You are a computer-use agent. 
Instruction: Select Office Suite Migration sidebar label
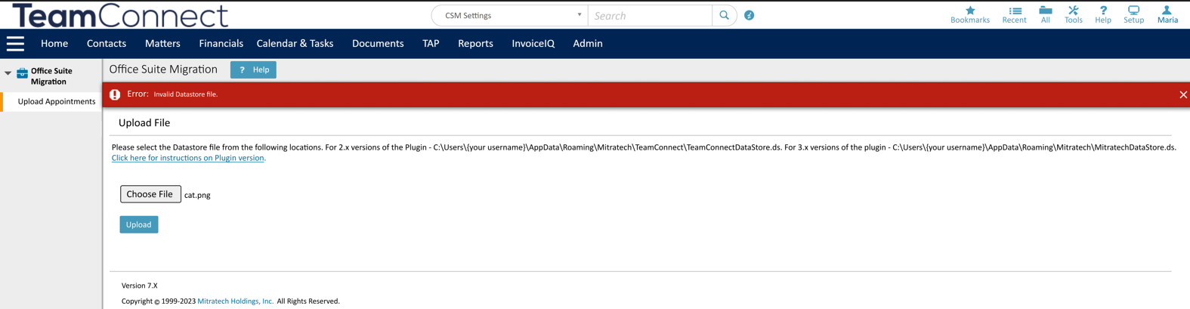tap(51, 76)
